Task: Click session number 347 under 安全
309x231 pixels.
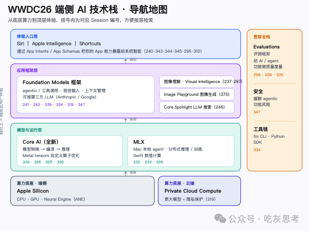Action: point(257,112)
